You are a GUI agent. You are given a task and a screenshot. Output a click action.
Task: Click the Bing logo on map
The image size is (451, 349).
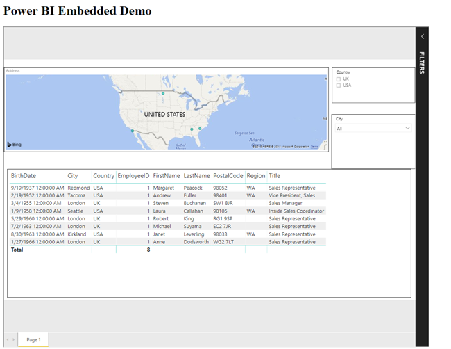(14, 145)
